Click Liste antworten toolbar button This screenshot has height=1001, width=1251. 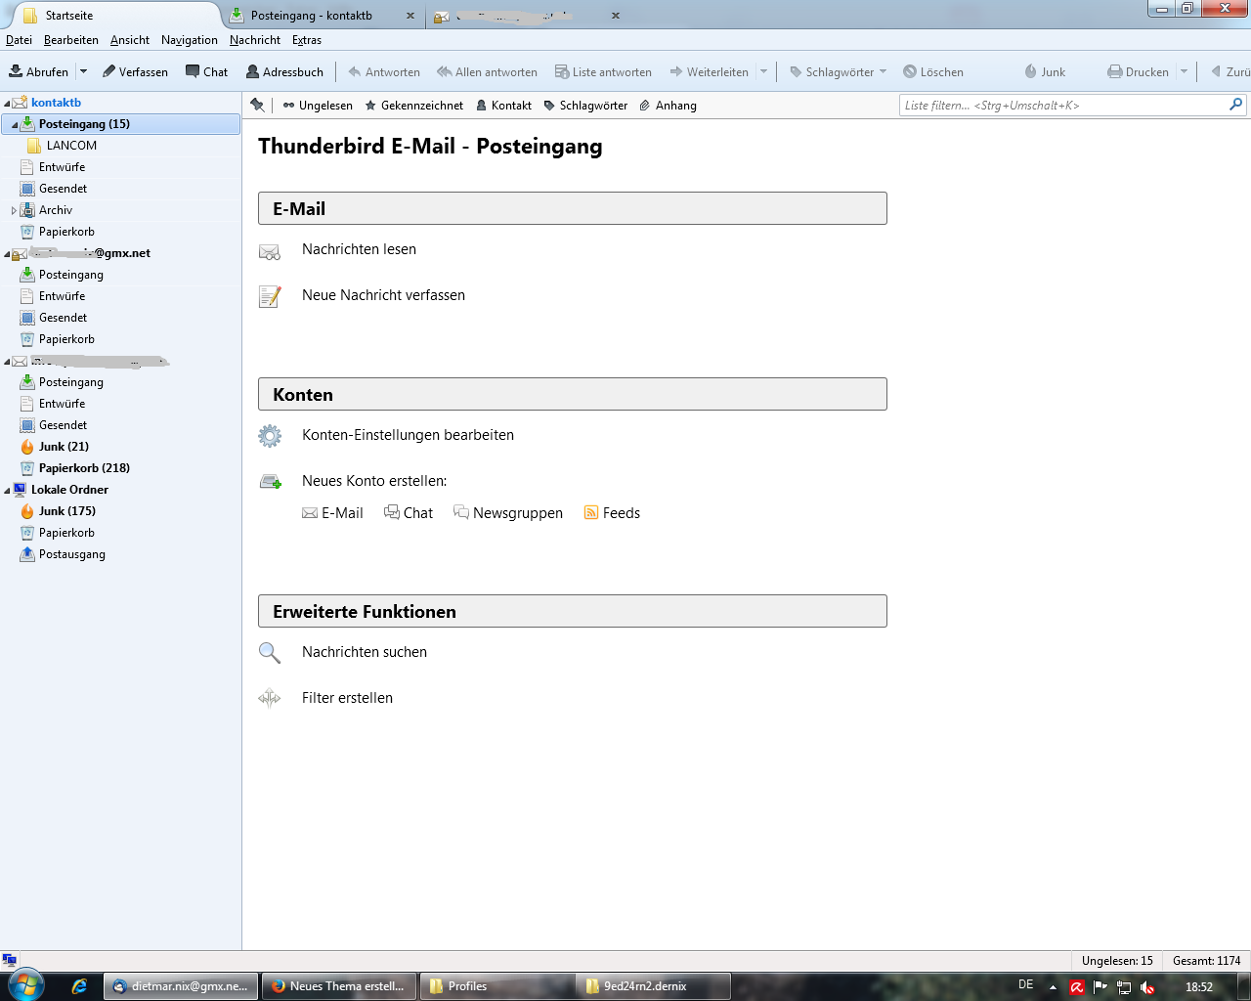tap(603, 71)
